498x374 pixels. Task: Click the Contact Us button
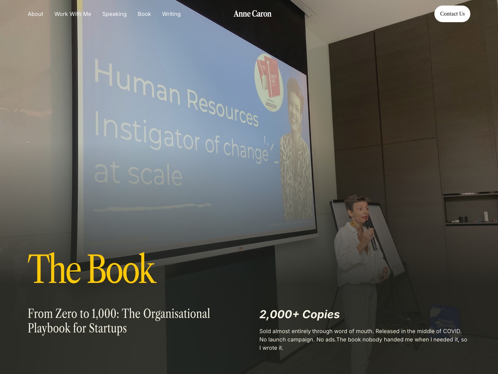452,14
